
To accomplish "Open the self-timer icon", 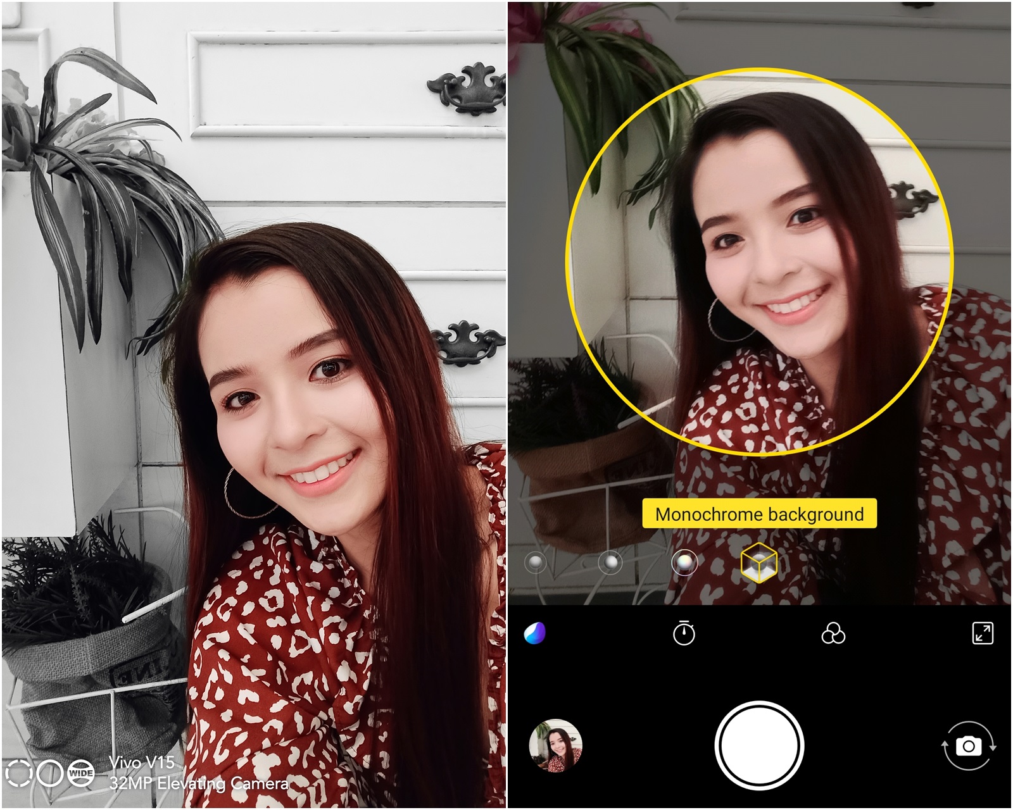I will tap(684, 633).
